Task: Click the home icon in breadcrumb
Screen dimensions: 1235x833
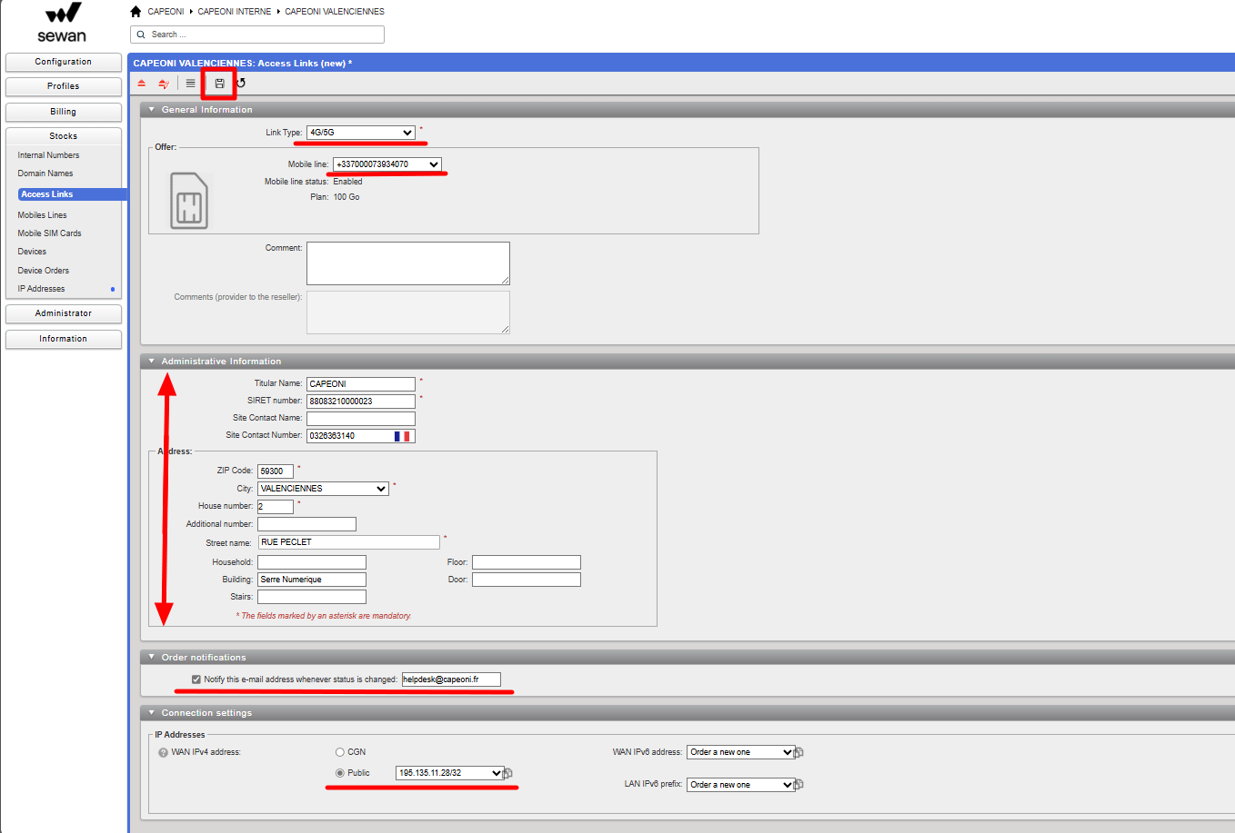Action: click(x=136, y=12)
